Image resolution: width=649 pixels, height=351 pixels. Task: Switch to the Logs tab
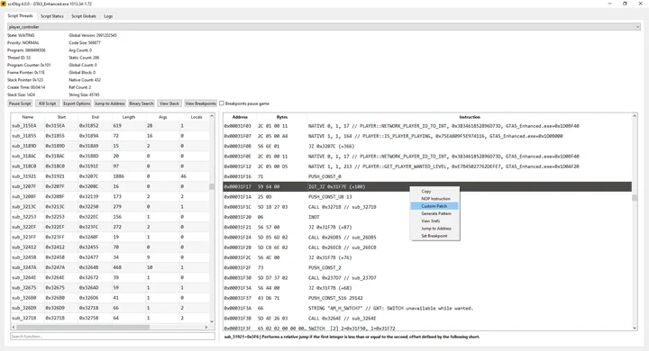point(108,16)
